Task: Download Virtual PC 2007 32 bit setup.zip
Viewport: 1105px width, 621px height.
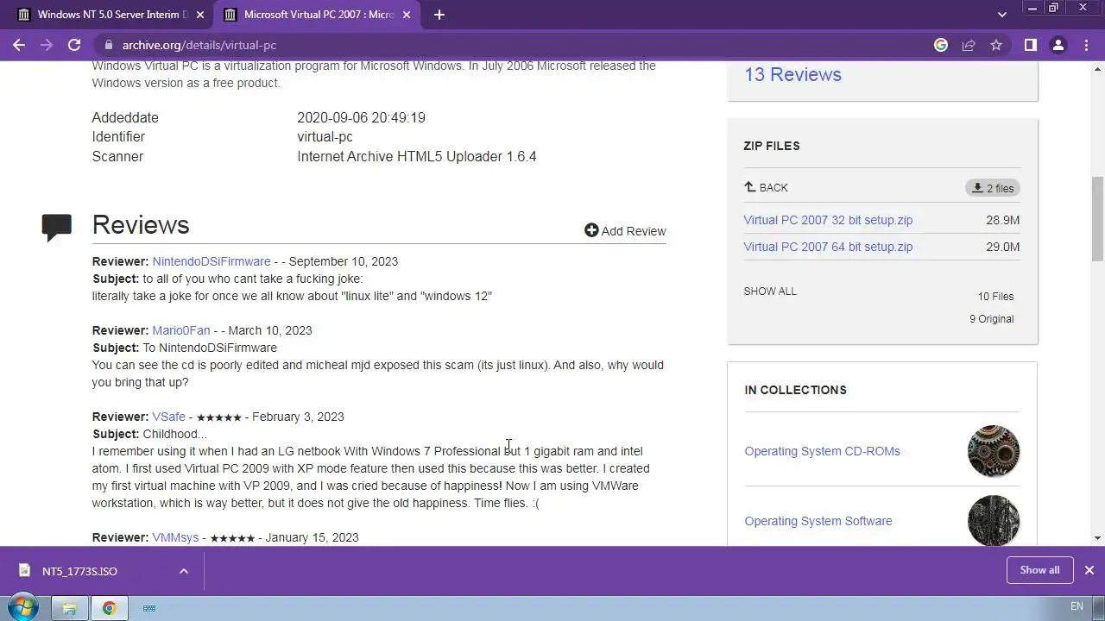Action: 828,220
